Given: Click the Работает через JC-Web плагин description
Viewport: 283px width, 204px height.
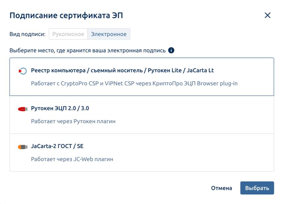Looking at the screenshot, I should point(72,159).
